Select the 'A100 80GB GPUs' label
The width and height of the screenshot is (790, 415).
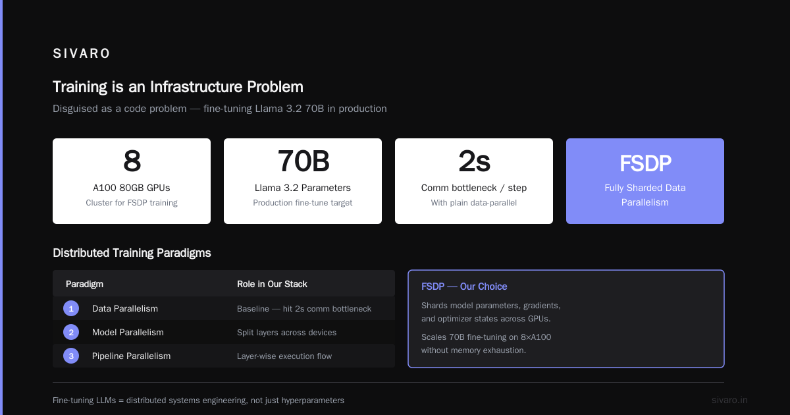pos(132,188)
